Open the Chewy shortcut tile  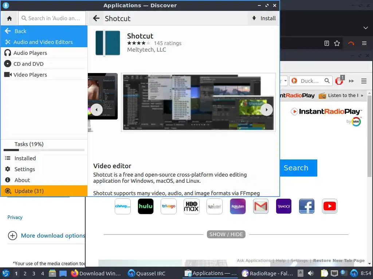tap(123, 206)
